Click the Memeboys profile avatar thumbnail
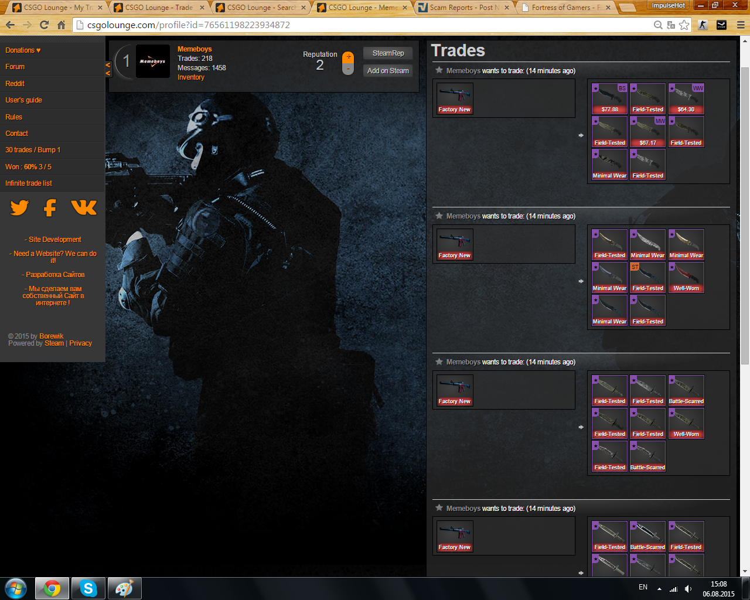750x600 pixels. pos(152,62)
